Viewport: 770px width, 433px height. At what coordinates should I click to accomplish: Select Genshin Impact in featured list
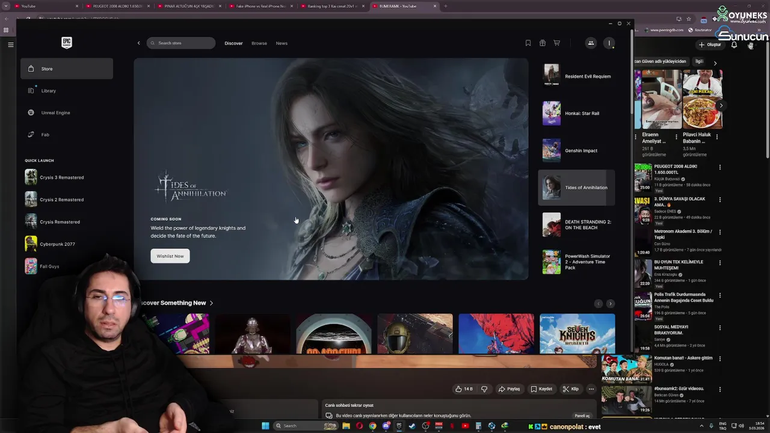577,150
